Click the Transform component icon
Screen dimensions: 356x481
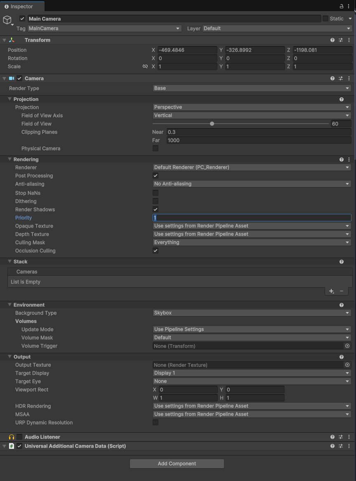point(12,40)
